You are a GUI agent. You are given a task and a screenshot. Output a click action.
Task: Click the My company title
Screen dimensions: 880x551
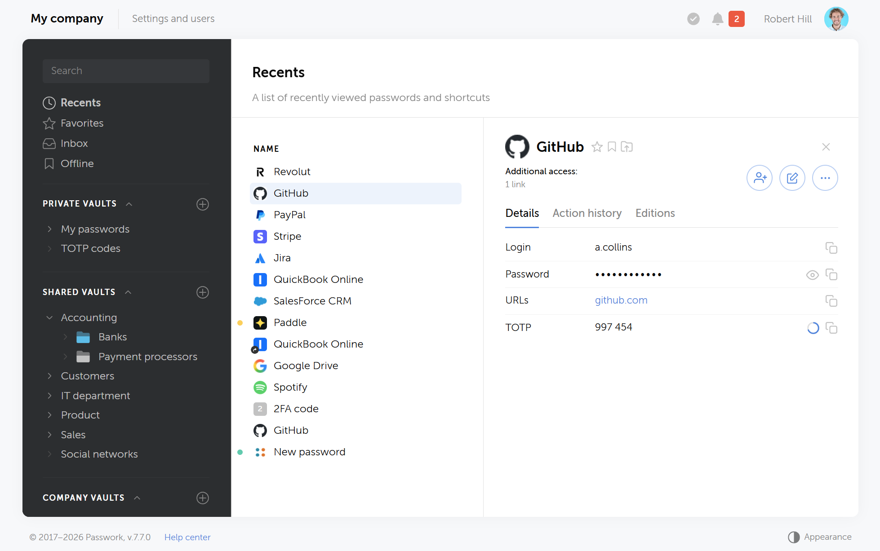67,18
